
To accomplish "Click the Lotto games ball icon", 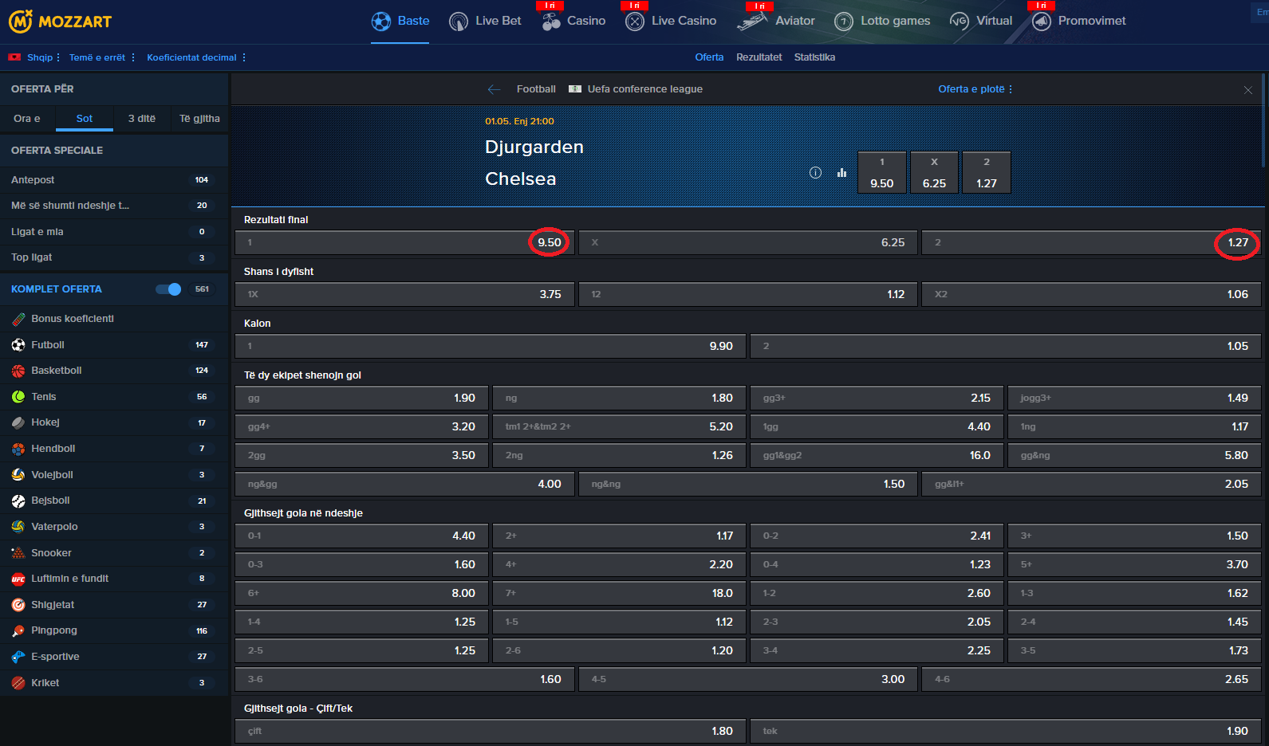I will [x=844, y=22].
